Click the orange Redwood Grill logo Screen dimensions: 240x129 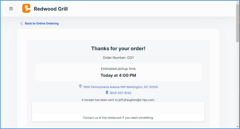click(x=26, y=8)
